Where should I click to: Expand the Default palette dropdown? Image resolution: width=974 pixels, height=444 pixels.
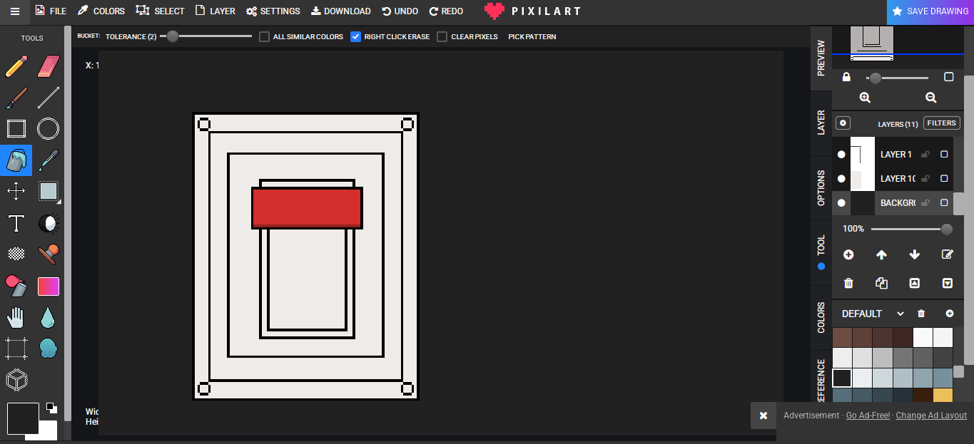click(x=901, y=314)
